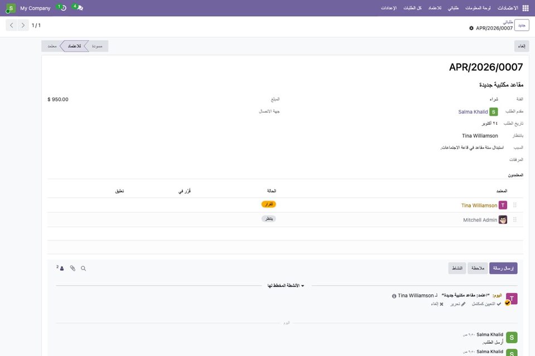Select the مسودة status stage
Screen dimensions: 535x356
pos(97,46)
